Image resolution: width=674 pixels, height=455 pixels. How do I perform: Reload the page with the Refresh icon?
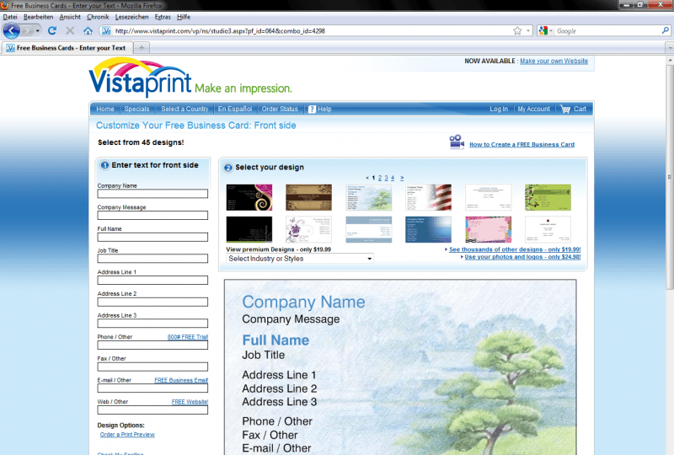tap(52, 30)
